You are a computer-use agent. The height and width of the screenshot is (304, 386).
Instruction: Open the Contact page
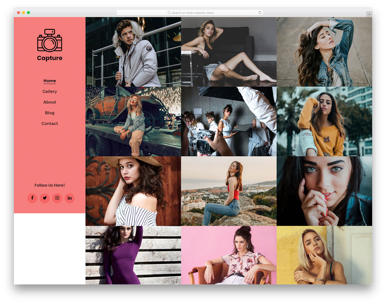tap(50, 123)
